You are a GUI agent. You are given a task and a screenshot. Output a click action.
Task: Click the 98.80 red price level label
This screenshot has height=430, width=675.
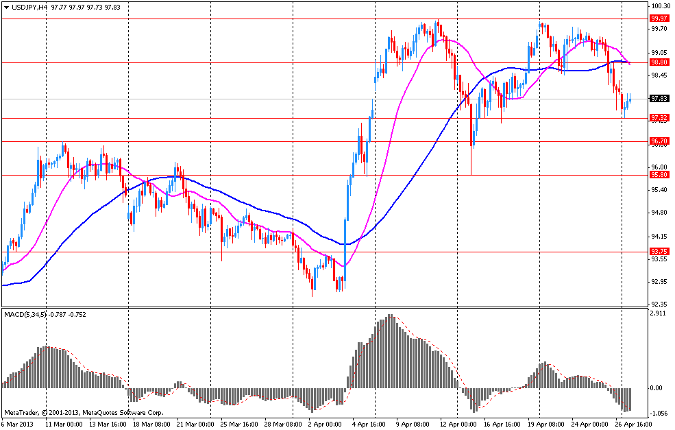coord(659,62)
